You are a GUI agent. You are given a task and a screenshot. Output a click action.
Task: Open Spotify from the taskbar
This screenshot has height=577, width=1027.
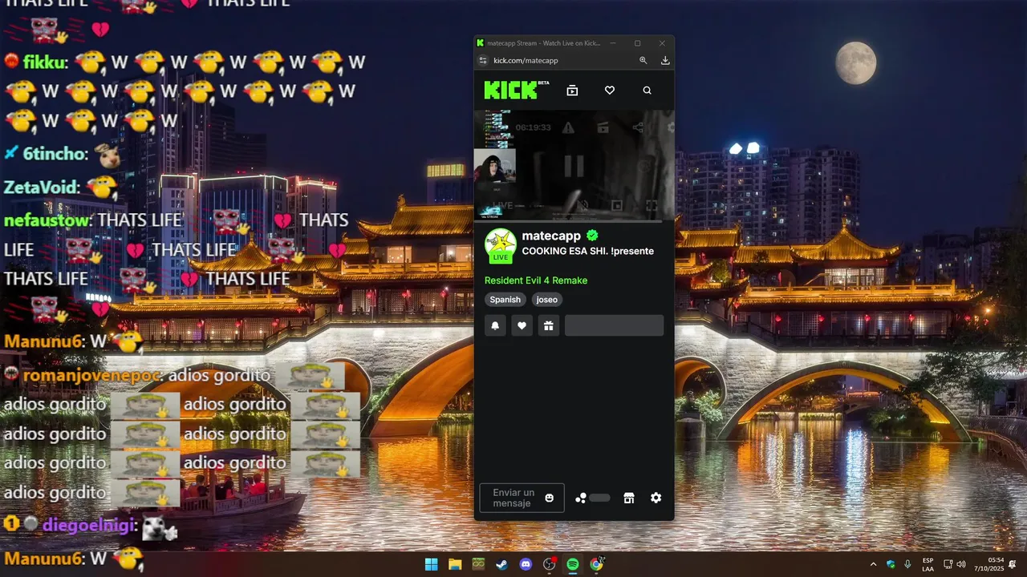tap(573, 564)
